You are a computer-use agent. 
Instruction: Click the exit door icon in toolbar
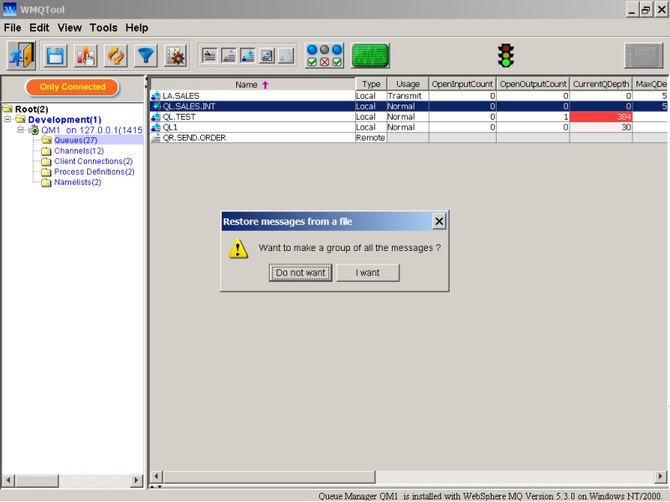click(x=21, y=55)
